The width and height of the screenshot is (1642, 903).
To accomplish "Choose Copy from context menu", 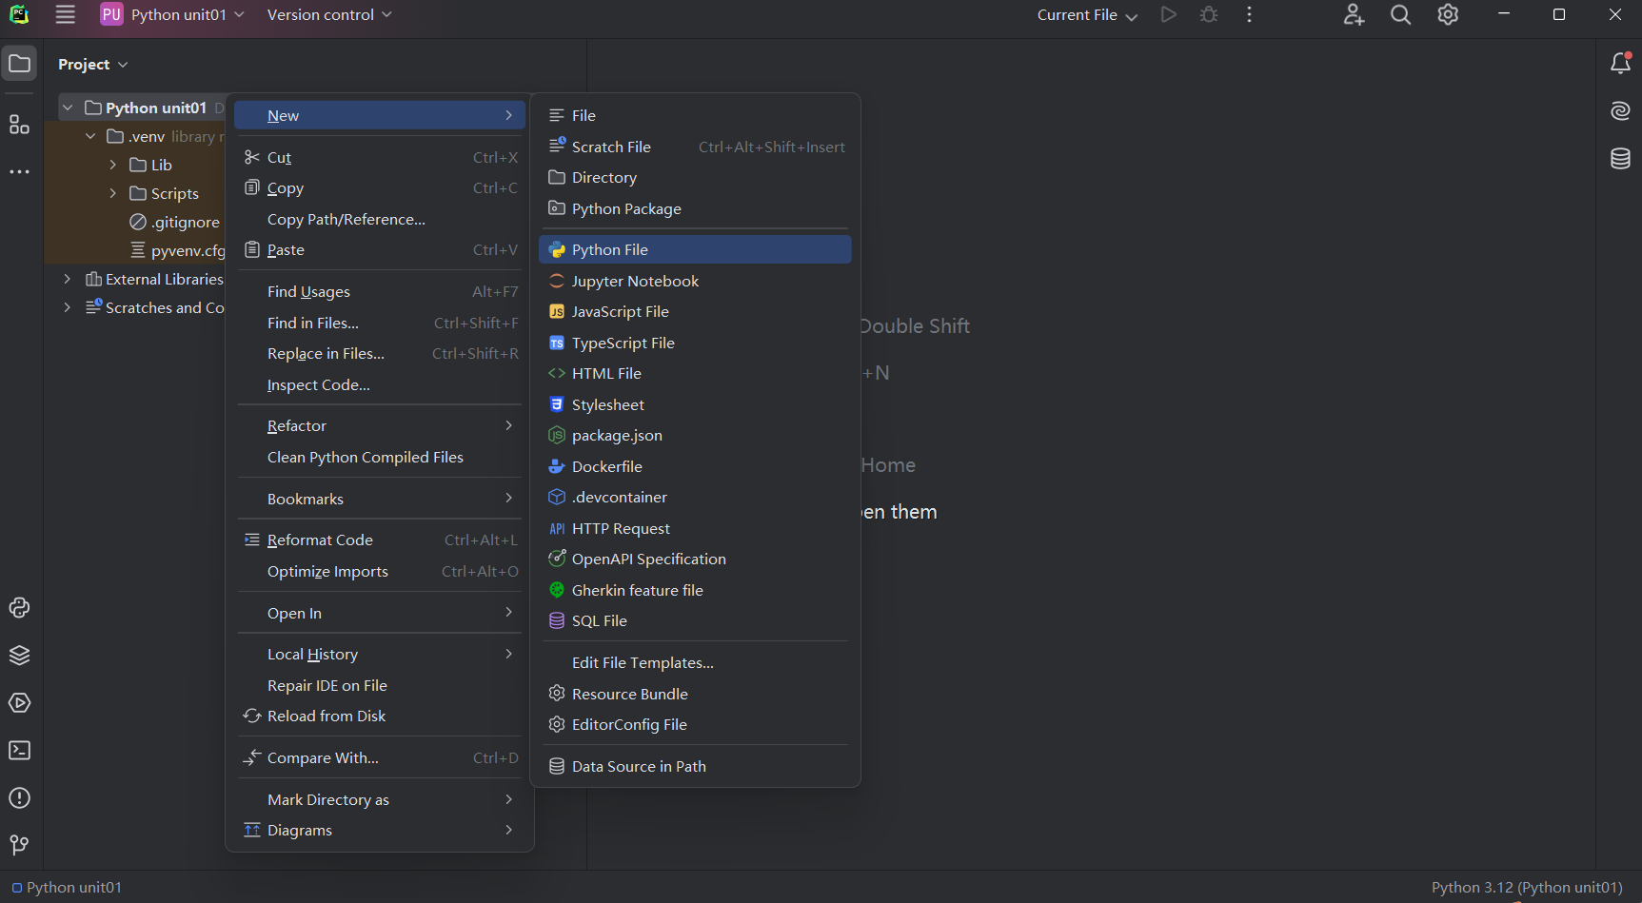I will pyautogui.click(x=381, y=188).
